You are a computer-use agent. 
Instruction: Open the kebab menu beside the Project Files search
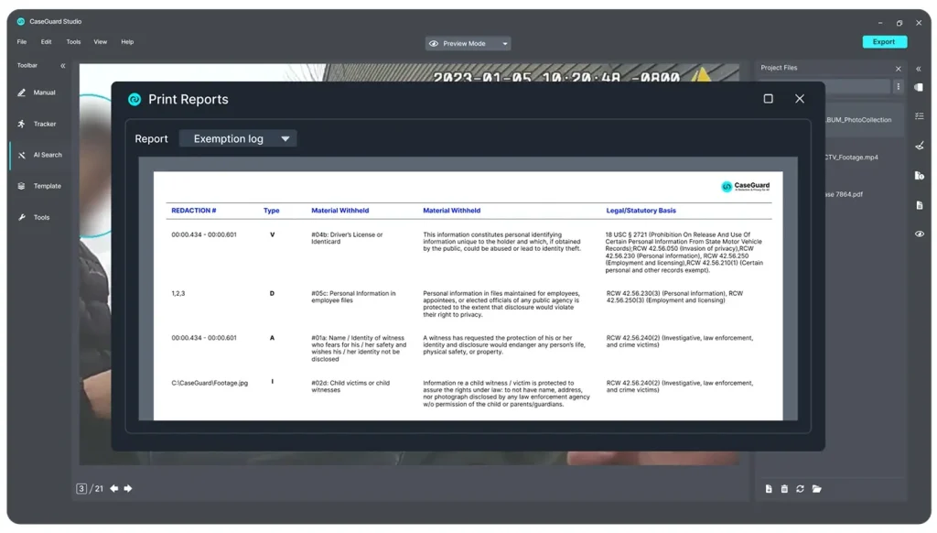(x=899, y=85)
